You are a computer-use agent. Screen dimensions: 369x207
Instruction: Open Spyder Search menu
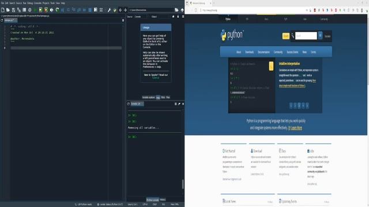12,3
